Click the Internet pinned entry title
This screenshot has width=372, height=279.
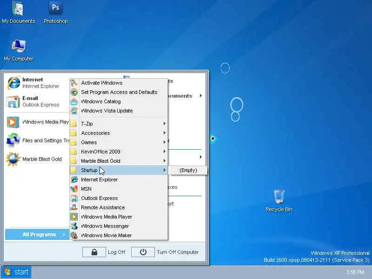tap(33, 80)
